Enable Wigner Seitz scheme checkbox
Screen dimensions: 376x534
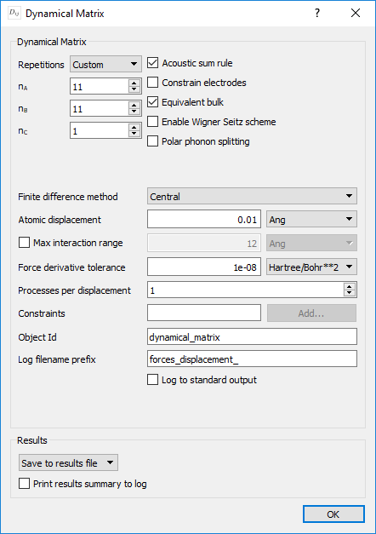click(x=153, y=122)
